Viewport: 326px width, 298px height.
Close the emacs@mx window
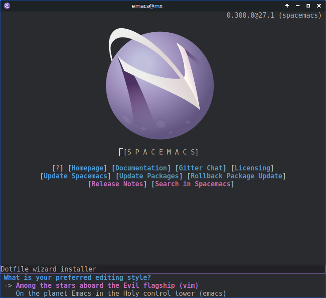click(x=319, y=6)
